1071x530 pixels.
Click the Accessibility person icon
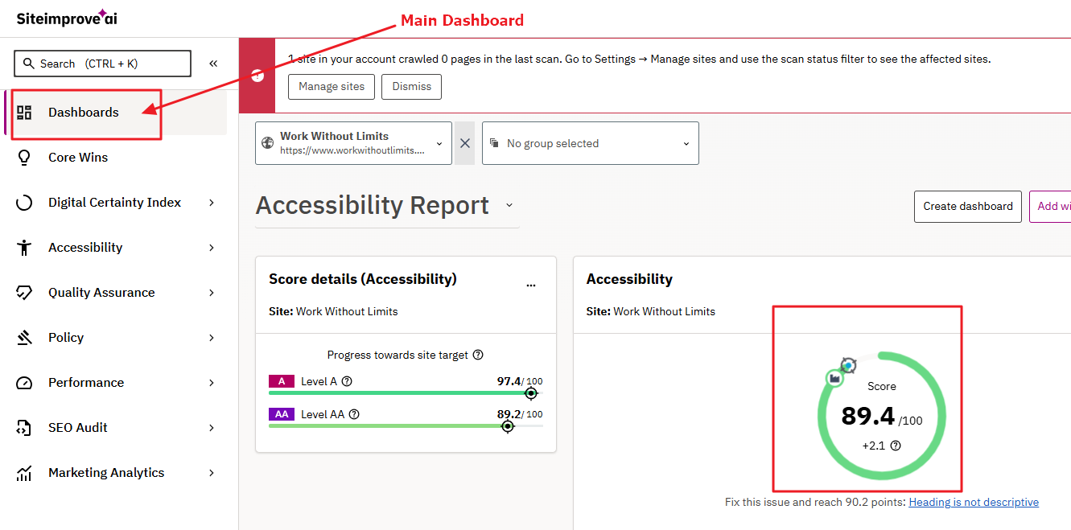pyautogui.click(x=24, y=248)
